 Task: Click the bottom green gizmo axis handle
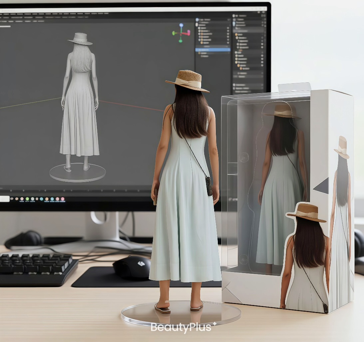pos(181,41)
